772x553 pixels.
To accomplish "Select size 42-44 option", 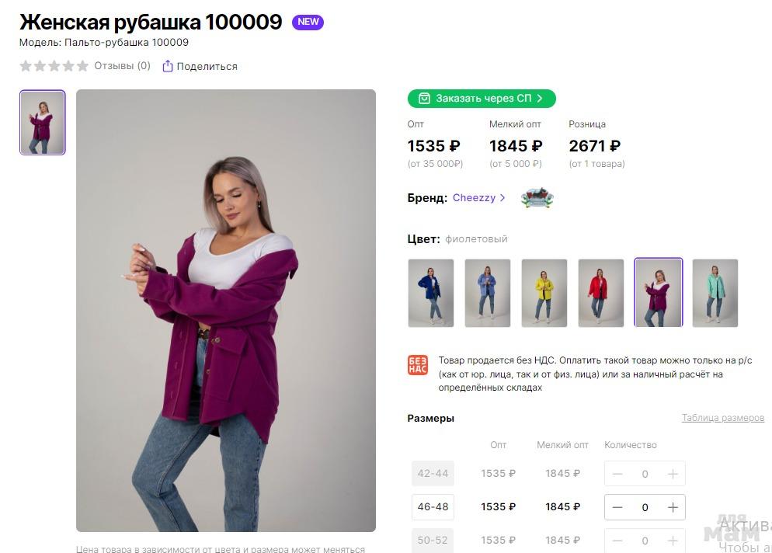I will [433, 474].
